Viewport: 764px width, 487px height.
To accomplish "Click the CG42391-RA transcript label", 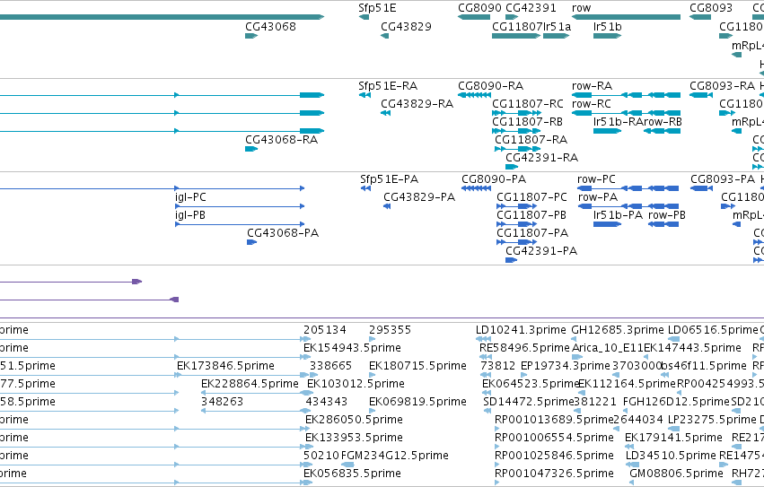I will pos(542,158).
